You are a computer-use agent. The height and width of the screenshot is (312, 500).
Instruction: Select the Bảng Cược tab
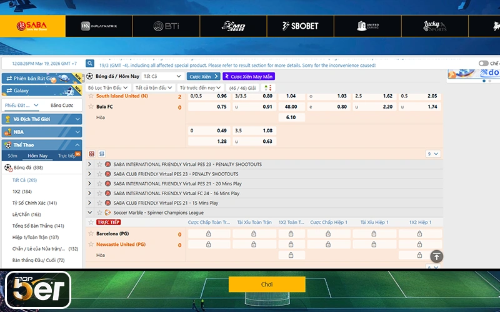point(61,105)
